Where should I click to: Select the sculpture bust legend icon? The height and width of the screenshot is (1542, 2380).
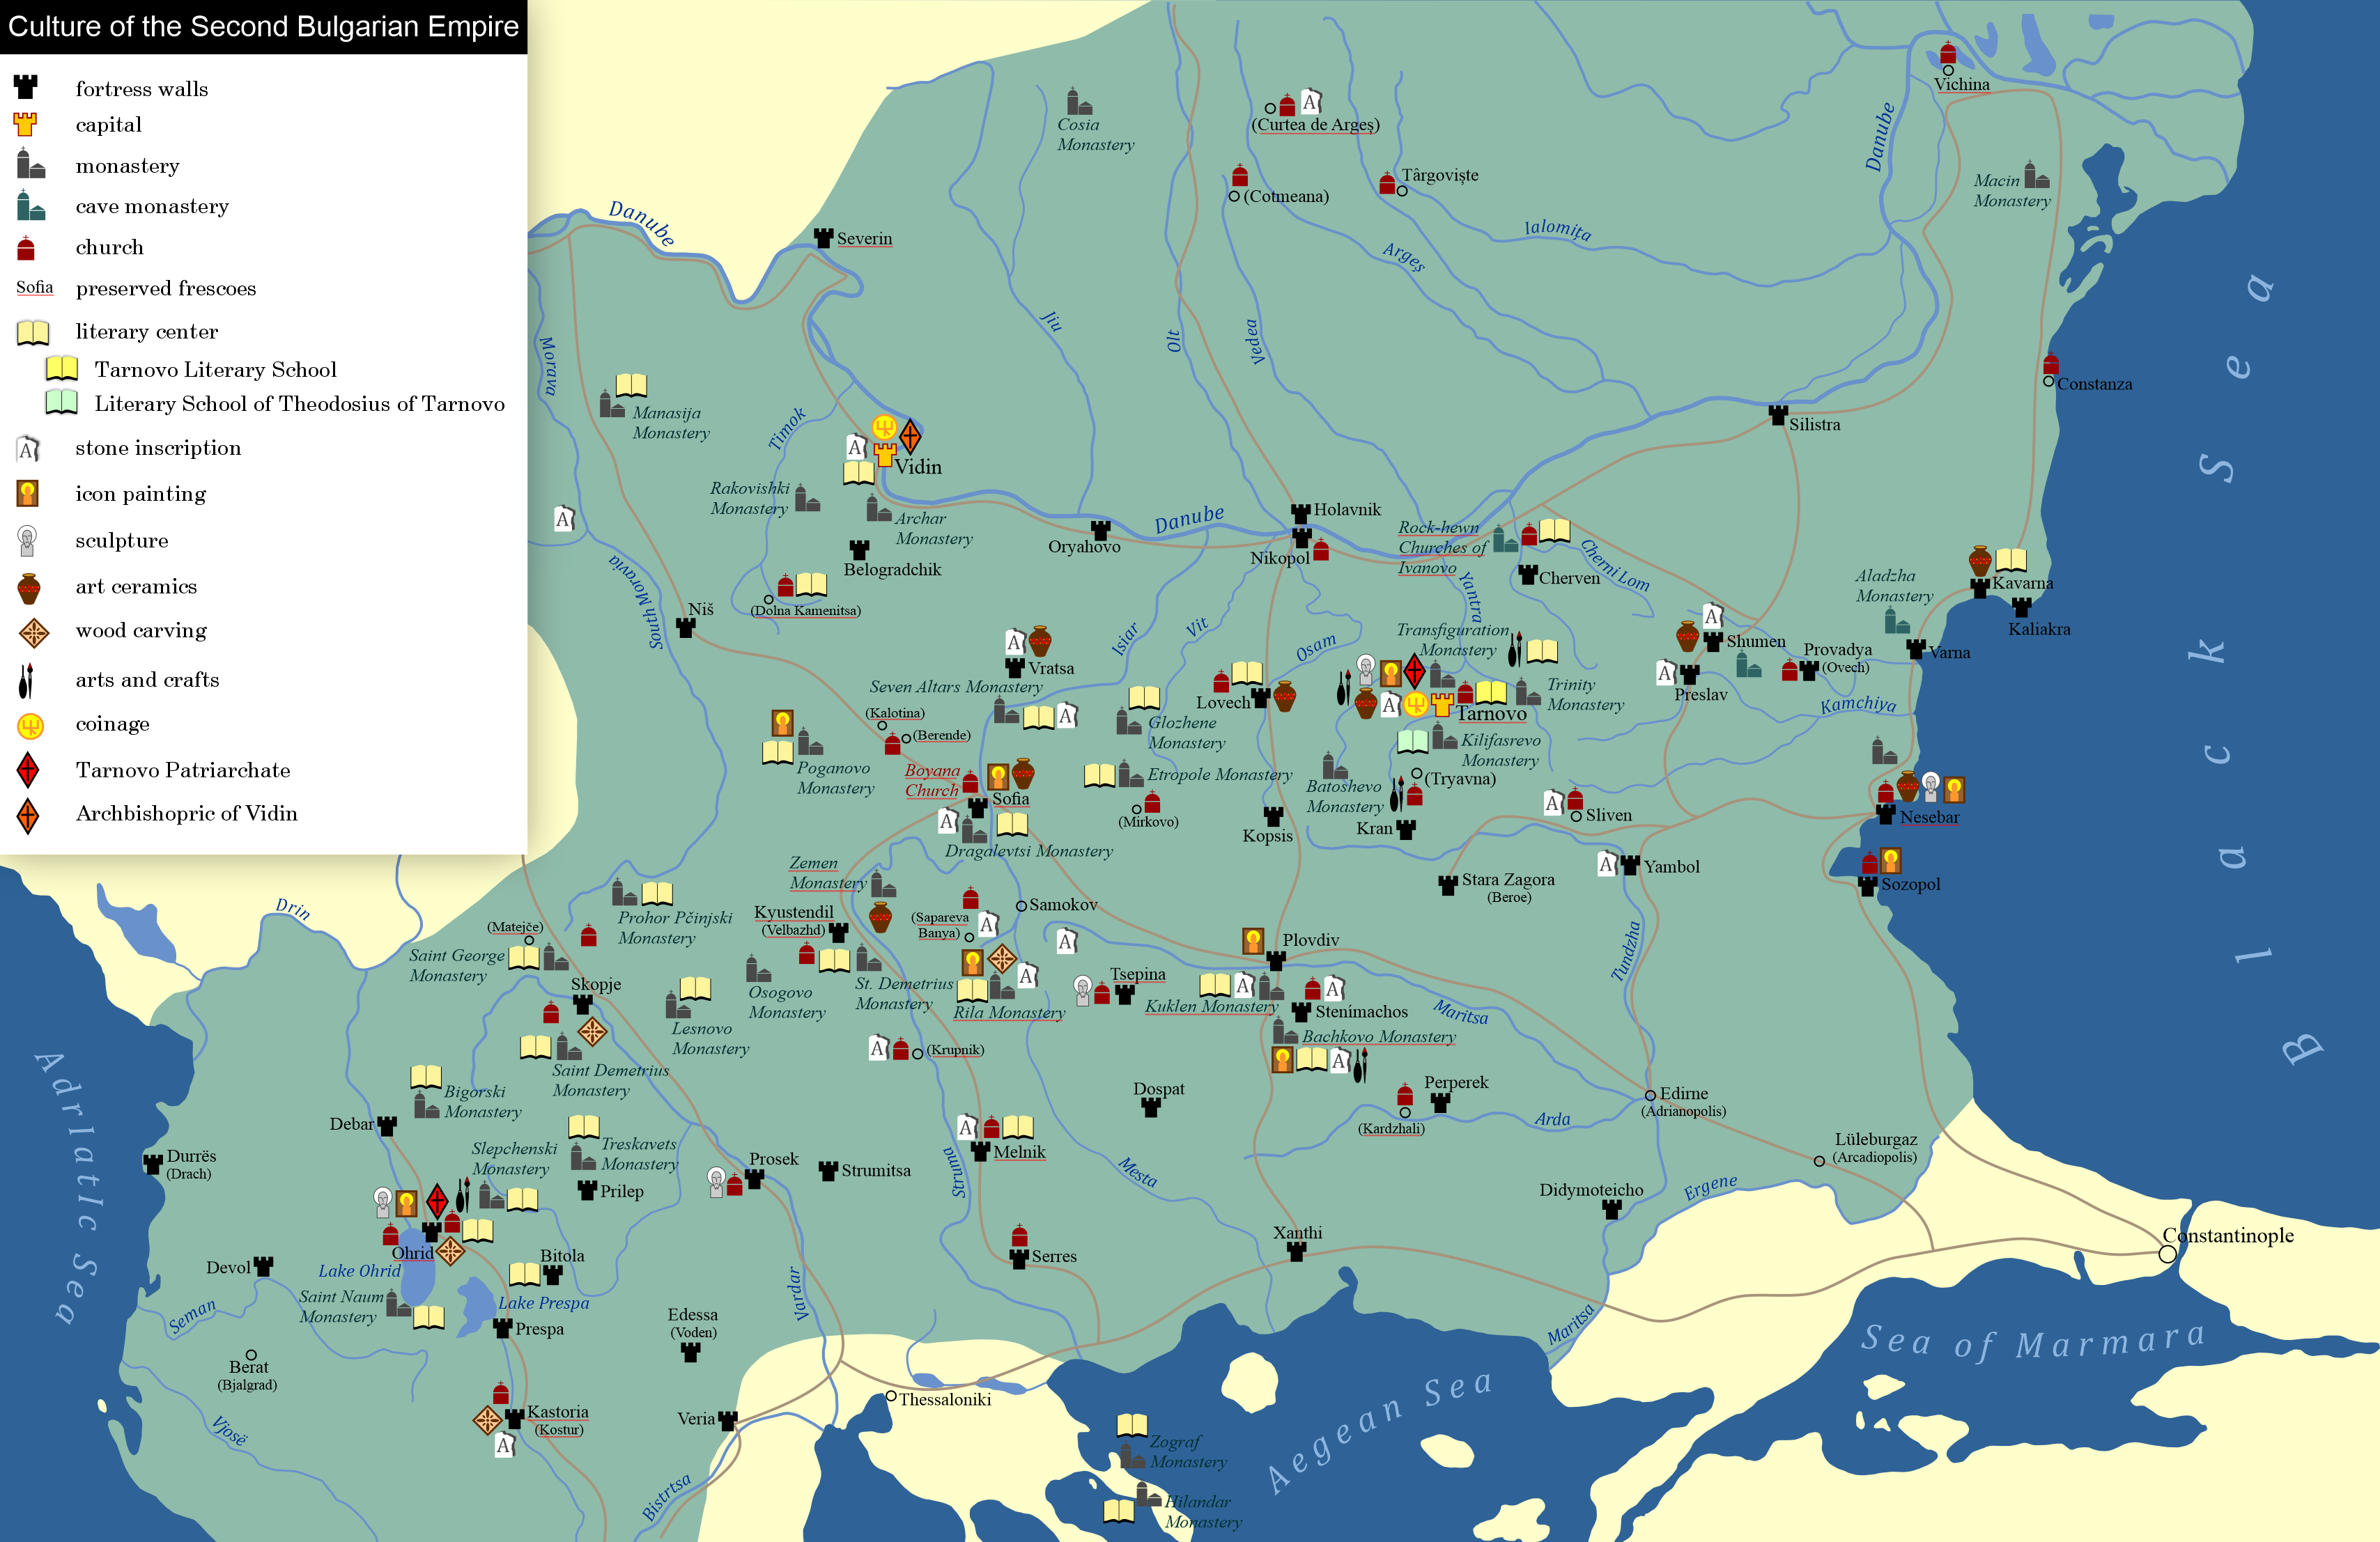pos(28,540)
